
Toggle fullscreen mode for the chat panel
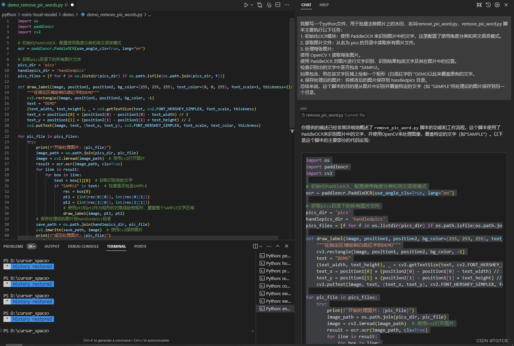click(479, 5)
